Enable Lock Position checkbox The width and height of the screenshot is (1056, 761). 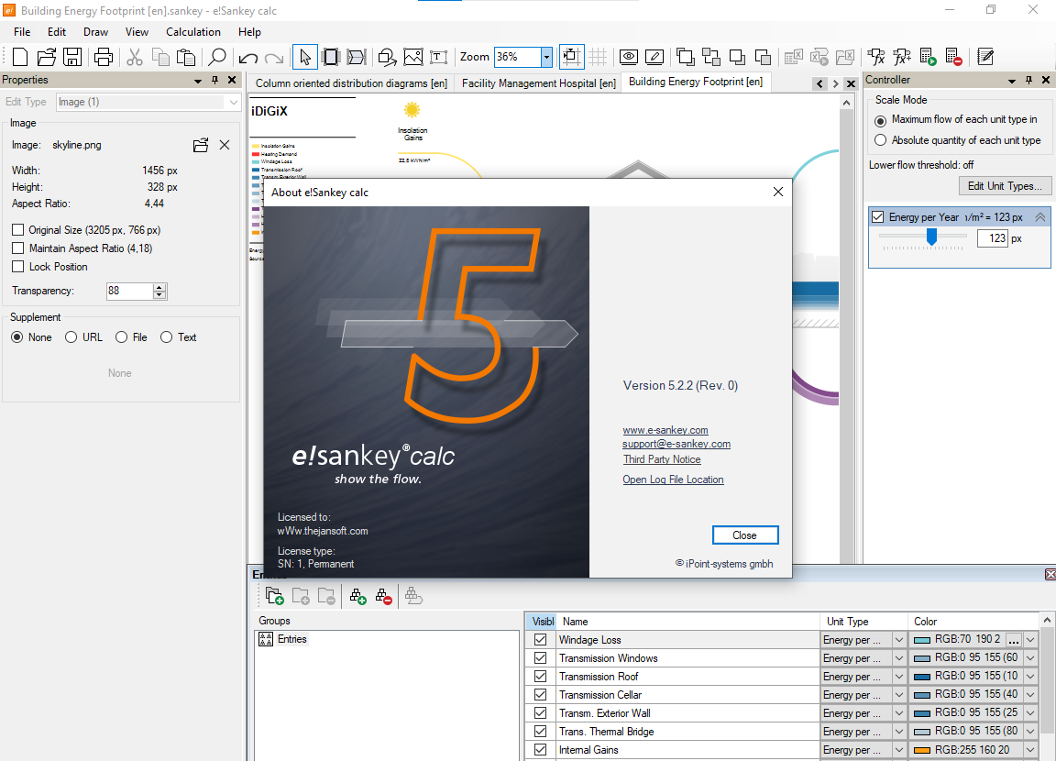coord(18,267)
